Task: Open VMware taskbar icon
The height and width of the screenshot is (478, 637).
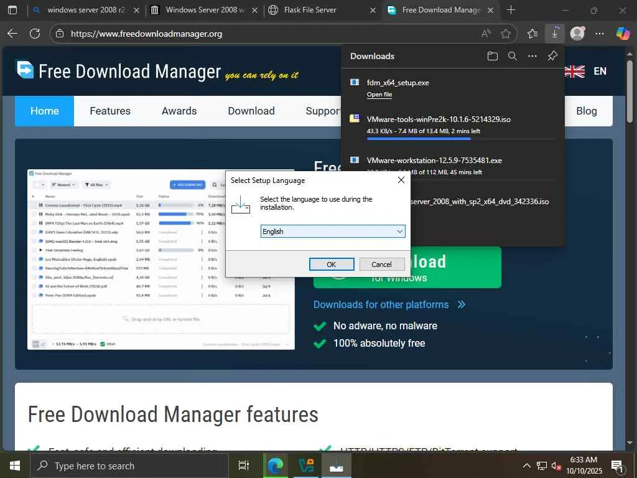Action: (x=306, y=466)
